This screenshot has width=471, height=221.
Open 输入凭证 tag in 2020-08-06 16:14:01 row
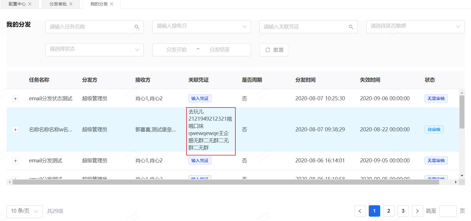click(x=200, y=161)
